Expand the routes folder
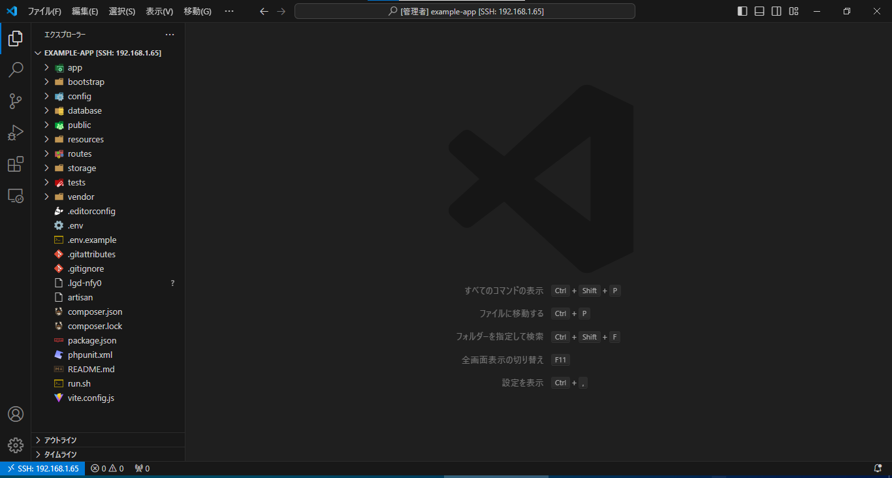892x478 pixels. click(x=108, y=154)
